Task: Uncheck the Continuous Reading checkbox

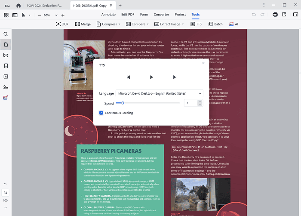Action: 101,113
